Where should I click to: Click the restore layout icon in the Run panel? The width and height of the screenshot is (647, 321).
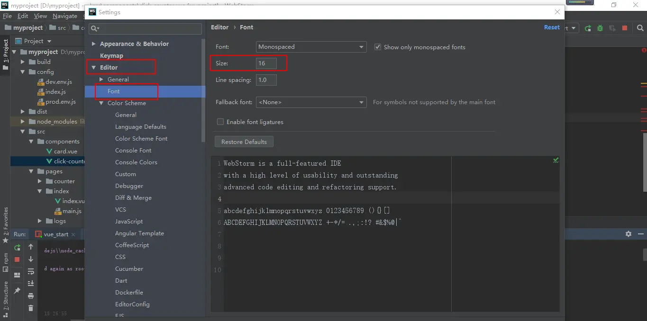[17, 275]
